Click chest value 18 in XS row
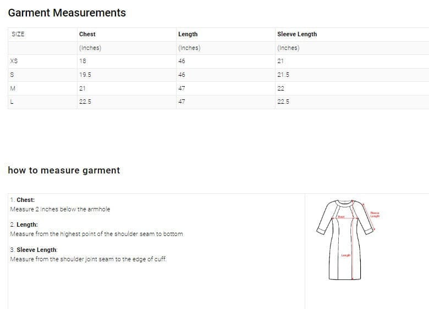 click(x=82, y=61)
